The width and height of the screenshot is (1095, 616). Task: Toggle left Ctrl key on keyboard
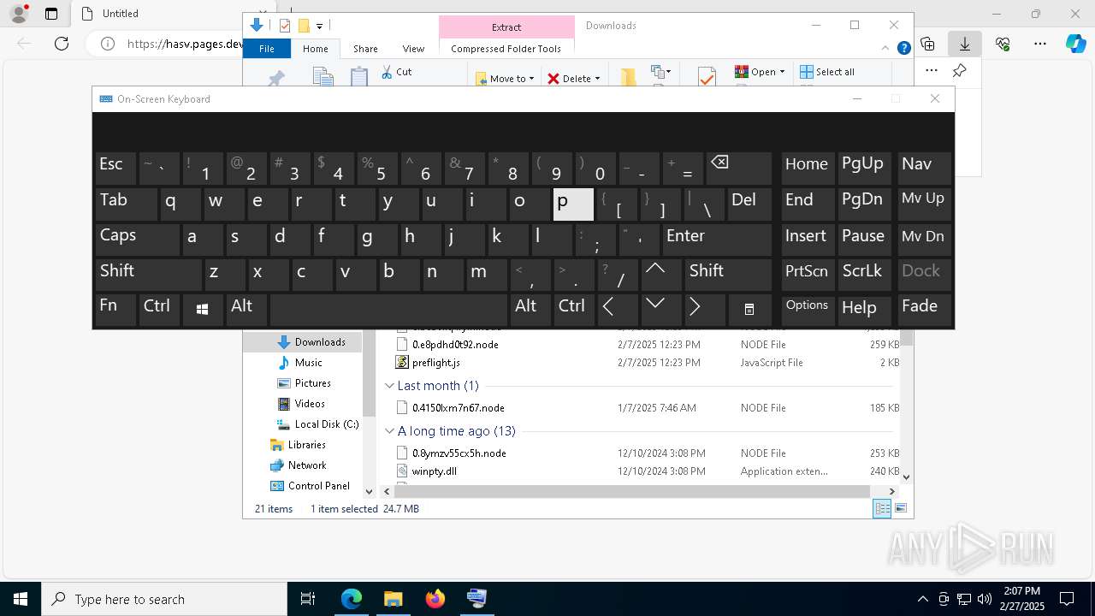(x=159, y=309)
